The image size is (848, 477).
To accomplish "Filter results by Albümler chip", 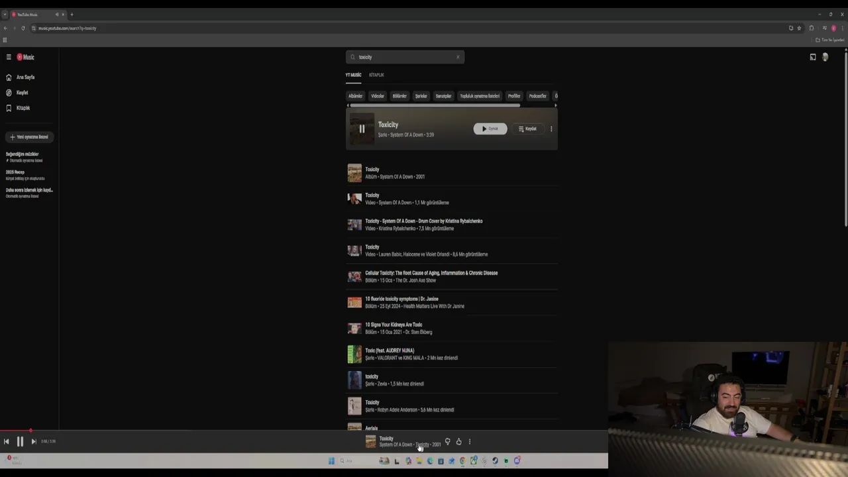I will pyautogui.click(x=356, y=96).
